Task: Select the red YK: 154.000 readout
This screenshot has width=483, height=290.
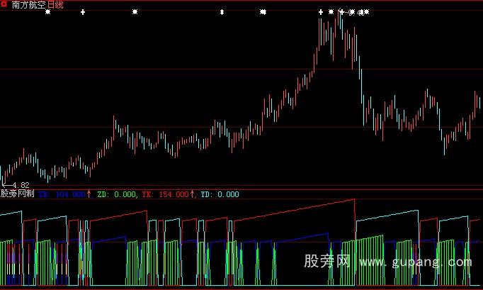Action: 165,194
